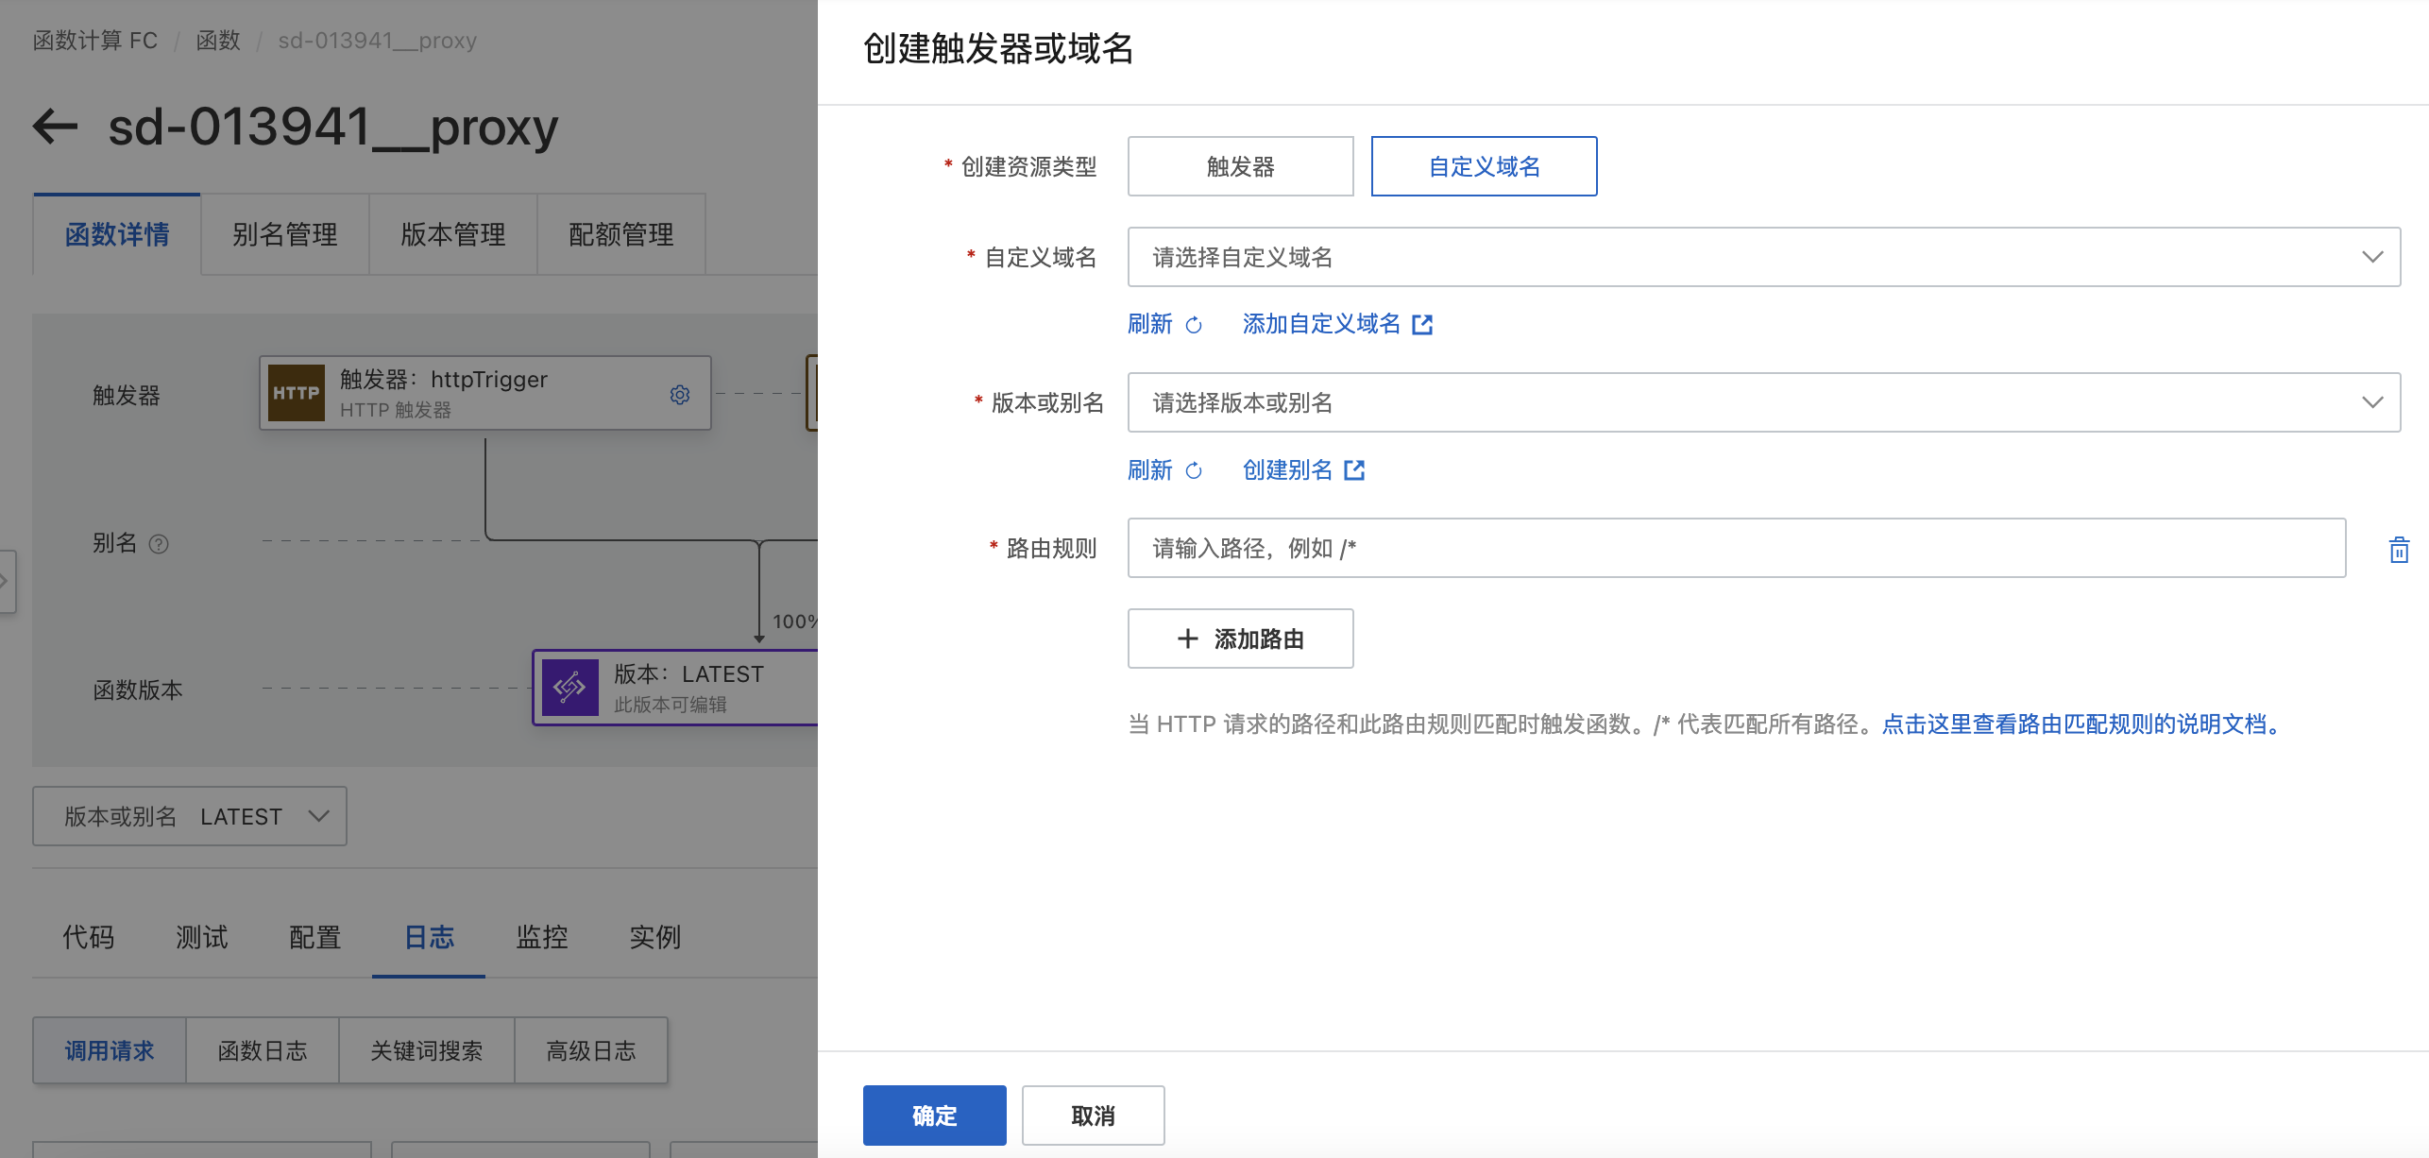This screenshot has height=1158, width=2429.
Task: Open httpTrigger settings gear icon
Action: [680, 394]
